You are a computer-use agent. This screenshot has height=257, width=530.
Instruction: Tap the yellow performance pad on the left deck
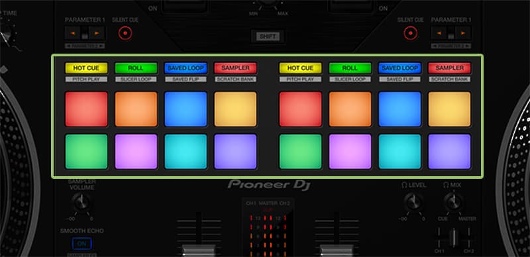[x=235, y=109]
